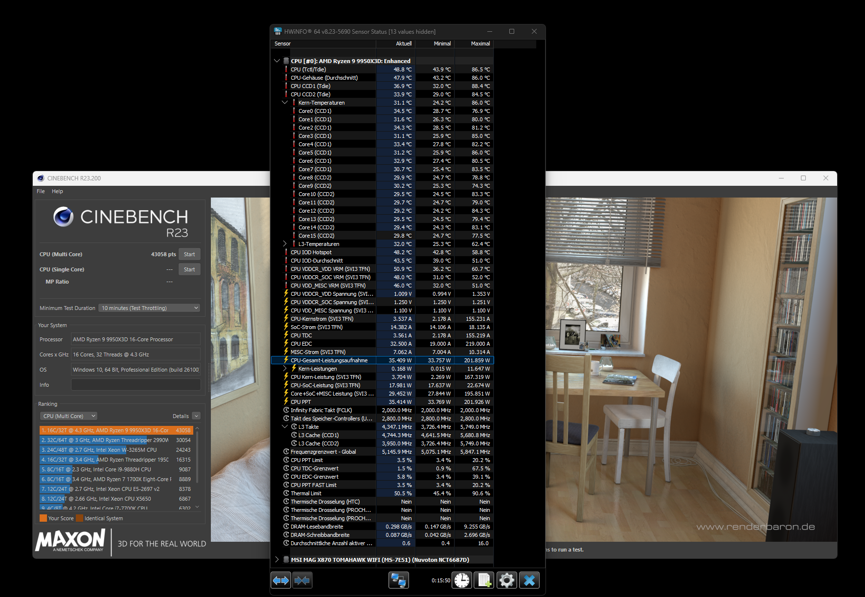Start the CPU Single Core test
This screenshot has height=597, width=865.
coord(189,269)
